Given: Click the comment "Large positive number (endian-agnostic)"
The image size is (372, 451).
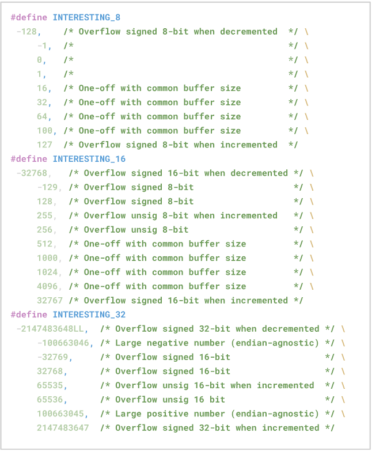Looking at the screenshot, I should tap(217, 414).
